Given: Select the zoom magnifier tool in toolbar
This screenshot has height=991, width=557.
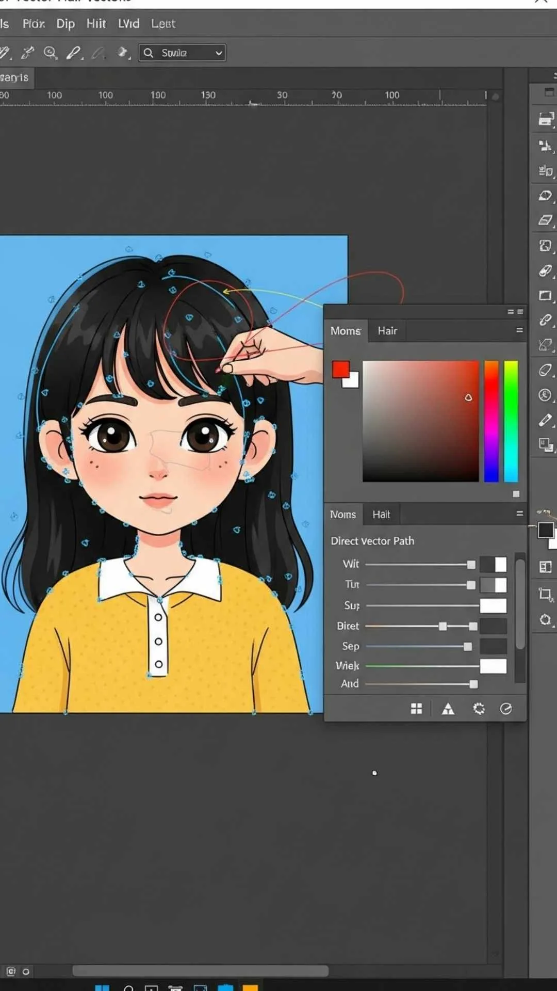Looking at the screenshot, I should point(50,53).
